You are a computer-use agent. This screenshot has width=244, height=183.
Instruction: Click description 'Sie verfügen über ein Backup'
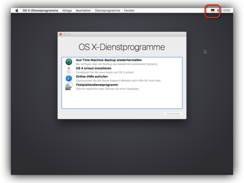117,64
